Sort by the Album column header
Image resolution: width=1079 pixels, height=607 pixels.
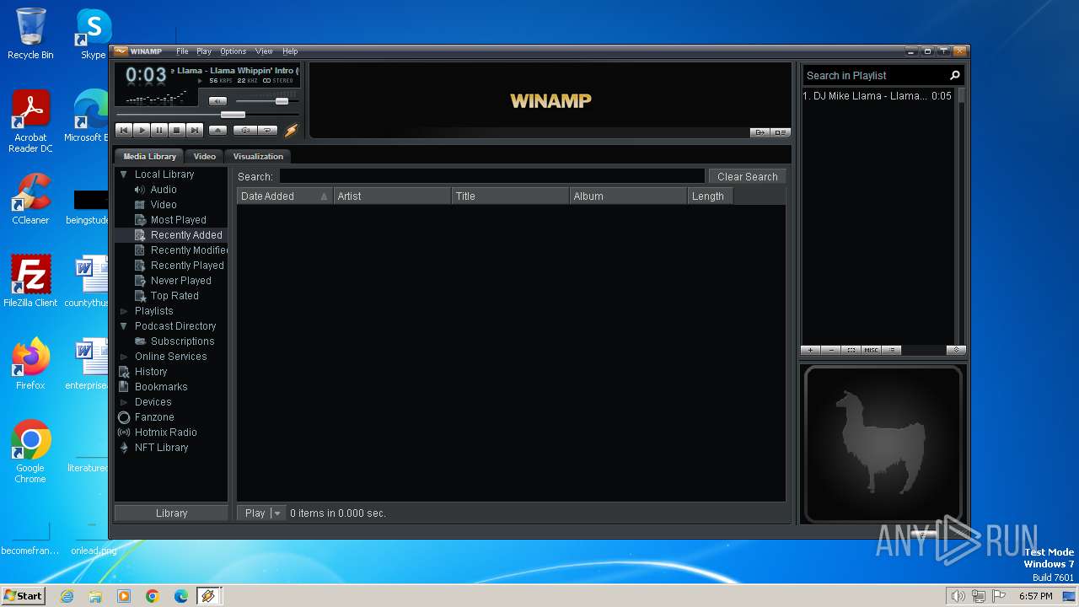[628, 196]
